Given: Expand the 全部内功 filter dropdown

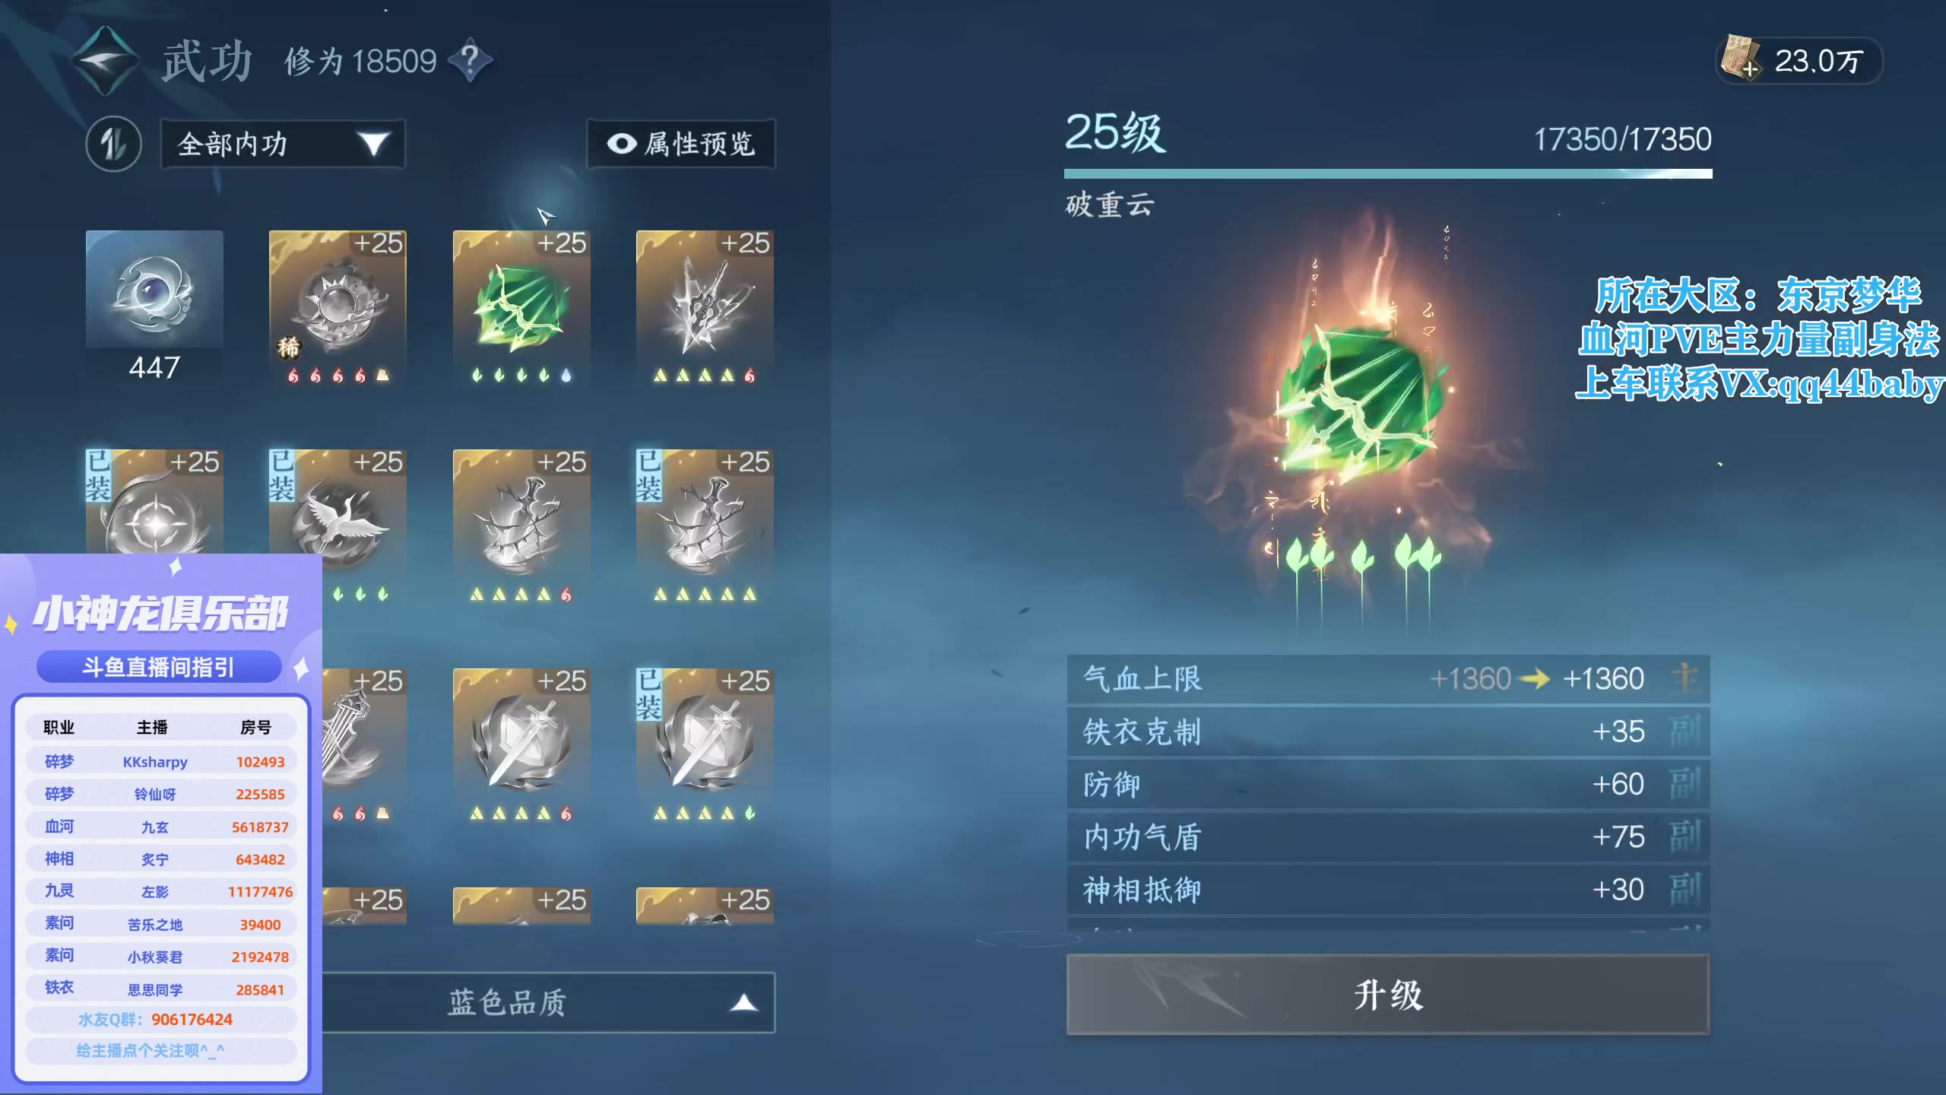Looking at the screenshot, I should [283, 144].
